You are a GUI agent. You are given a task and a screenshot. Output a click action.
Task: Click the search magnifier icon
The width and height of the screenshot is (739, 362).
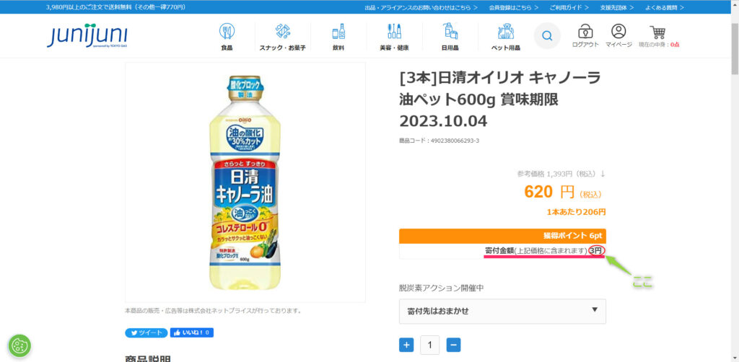(547, 36)
